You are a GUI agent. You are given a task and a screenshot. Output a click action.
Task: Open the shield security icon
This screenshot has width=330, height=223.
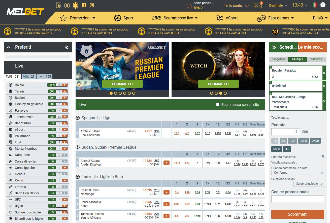(x=75, y=5)
